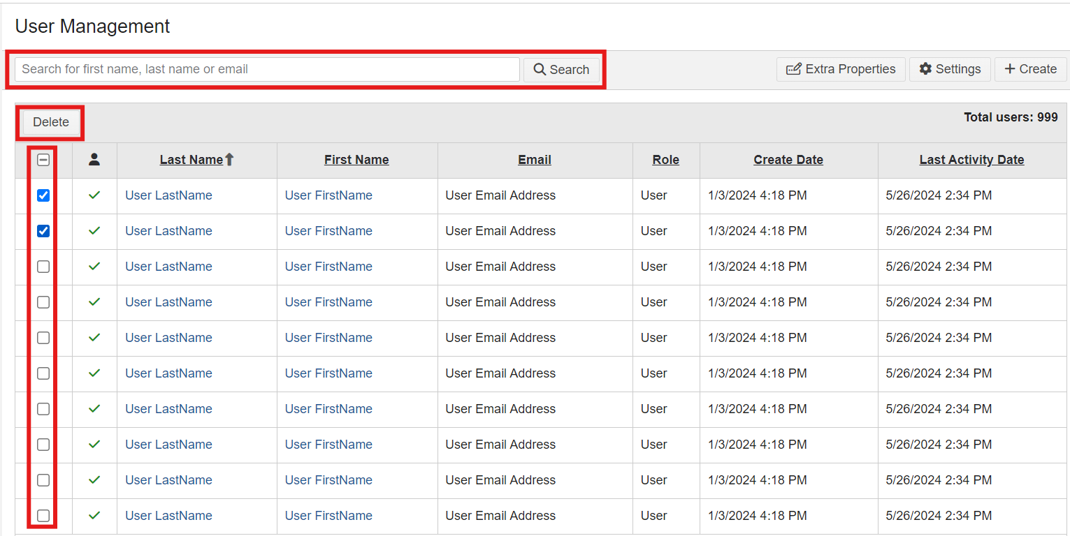
Task: Click a User FirstName link in the second row
Action: click(x=328, y=230)
